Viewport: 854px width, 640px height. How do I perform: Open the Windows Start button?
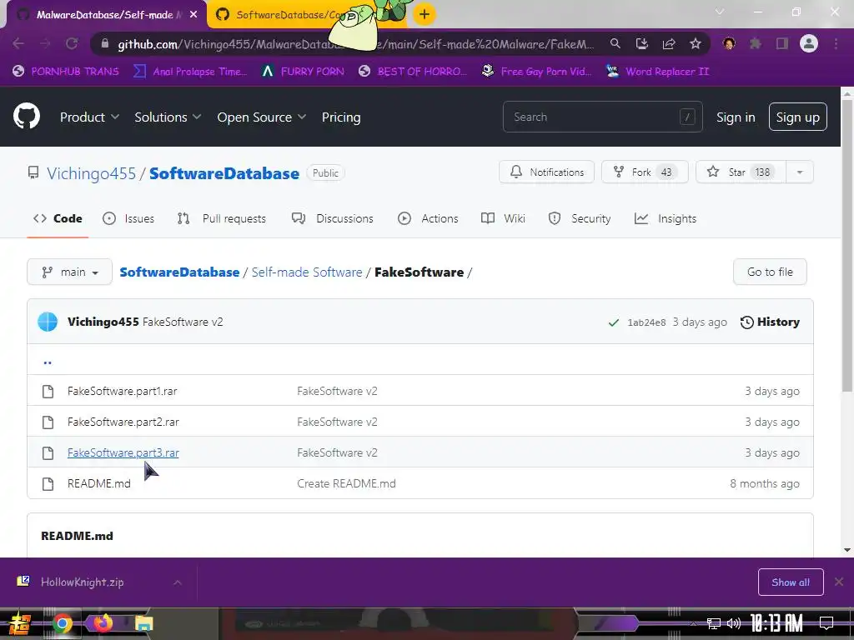[x=20, y=623]
